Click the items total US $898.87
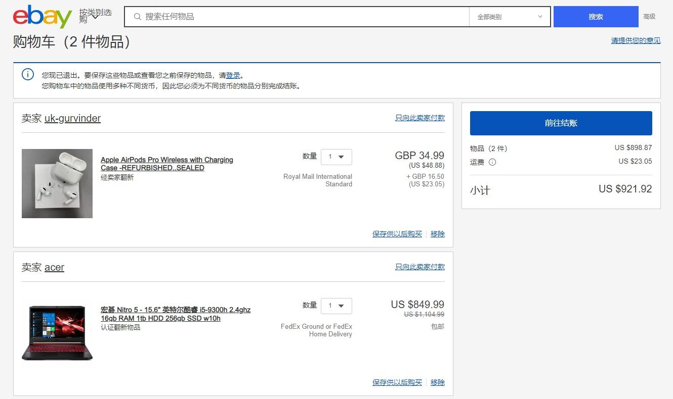 tap(633, 148)
